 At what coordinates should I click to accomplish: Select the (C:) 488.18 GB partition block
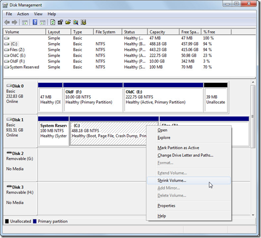[x=108, y=131]
